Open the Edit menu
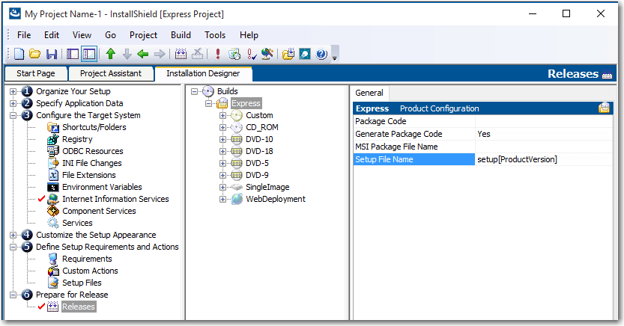The image size is (624, 326). pyautogui.click(x=52, y=35)
